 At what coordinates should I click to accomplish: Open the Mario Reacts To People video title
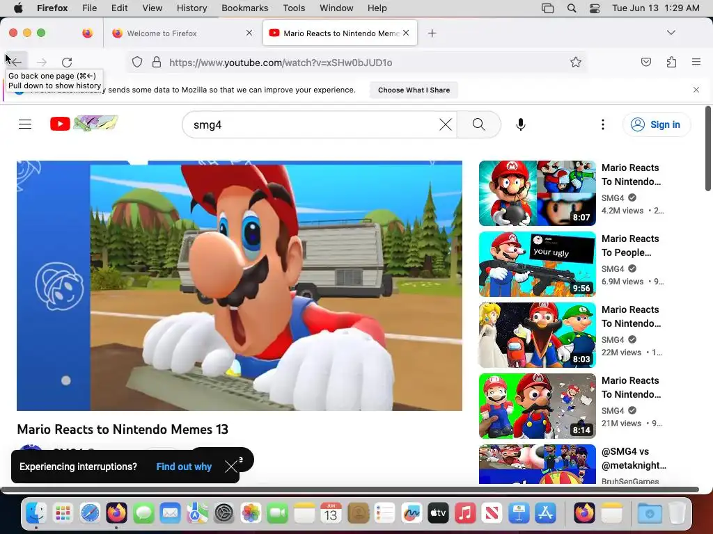[x=630, y=245]
